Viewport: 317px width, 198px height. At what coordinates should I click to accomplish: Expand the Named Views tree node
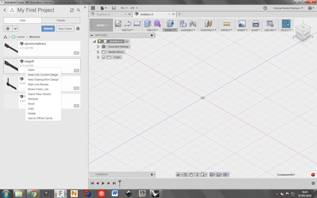pyautogui.click(x=98, y=52)
